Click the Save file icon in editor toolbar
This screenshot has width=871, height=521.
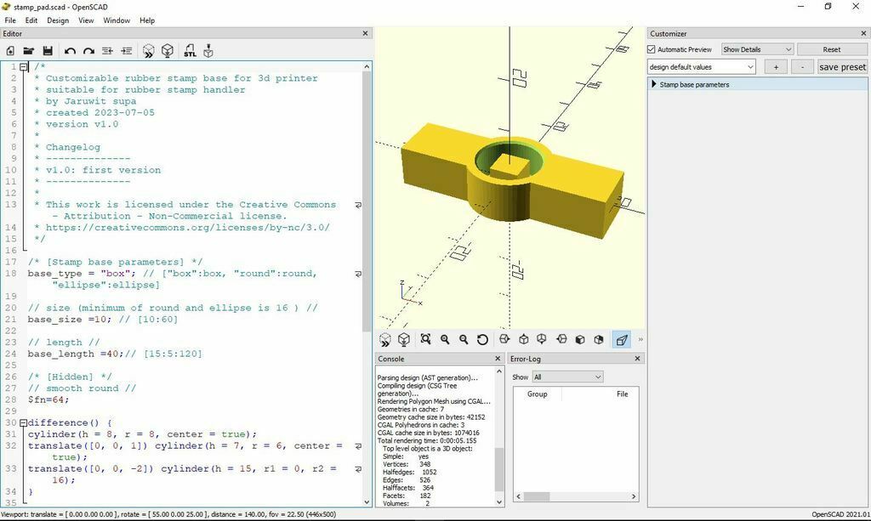coord(48,51)
